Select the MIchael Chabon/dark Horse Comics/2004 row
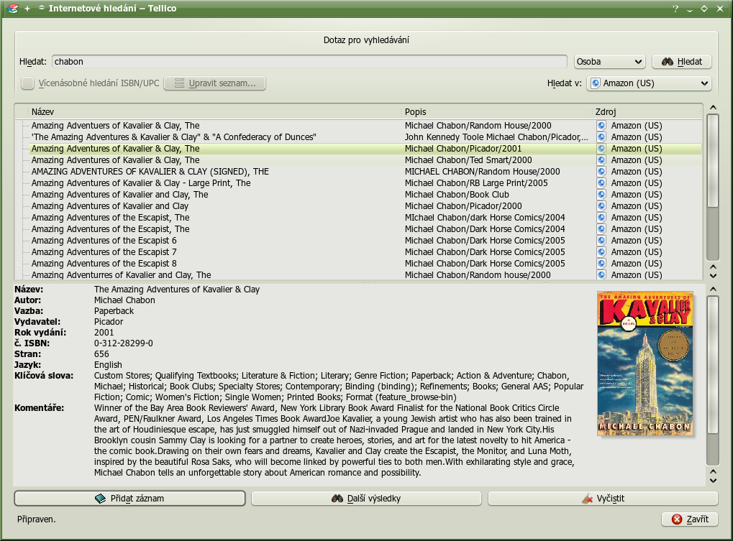733x541 pixels. coord(358,218)
